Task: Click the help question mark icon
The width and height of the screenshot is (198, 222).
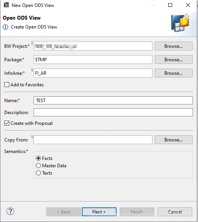Action: point(10,211)
